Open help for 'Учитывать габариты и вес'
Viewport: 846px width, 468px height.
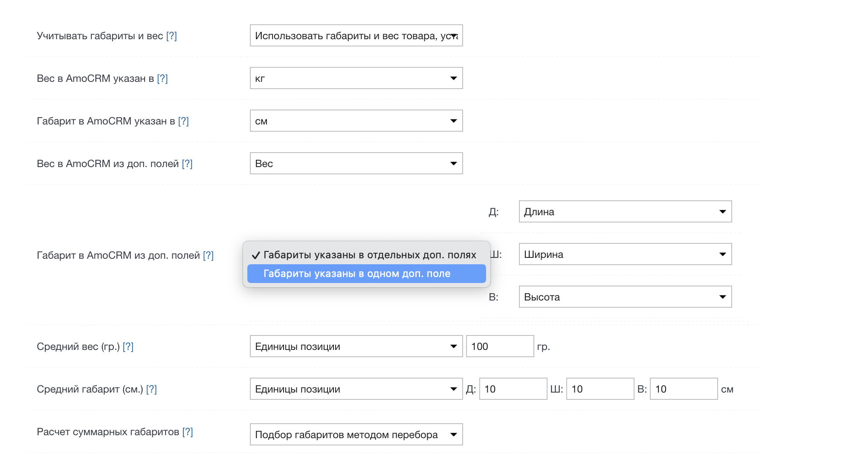[171, 36]
